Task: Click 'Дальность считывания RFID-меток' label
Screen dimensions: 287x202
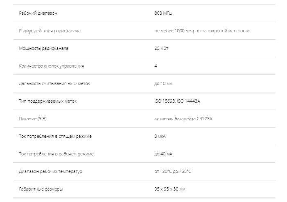Action: tap(54, 83)
